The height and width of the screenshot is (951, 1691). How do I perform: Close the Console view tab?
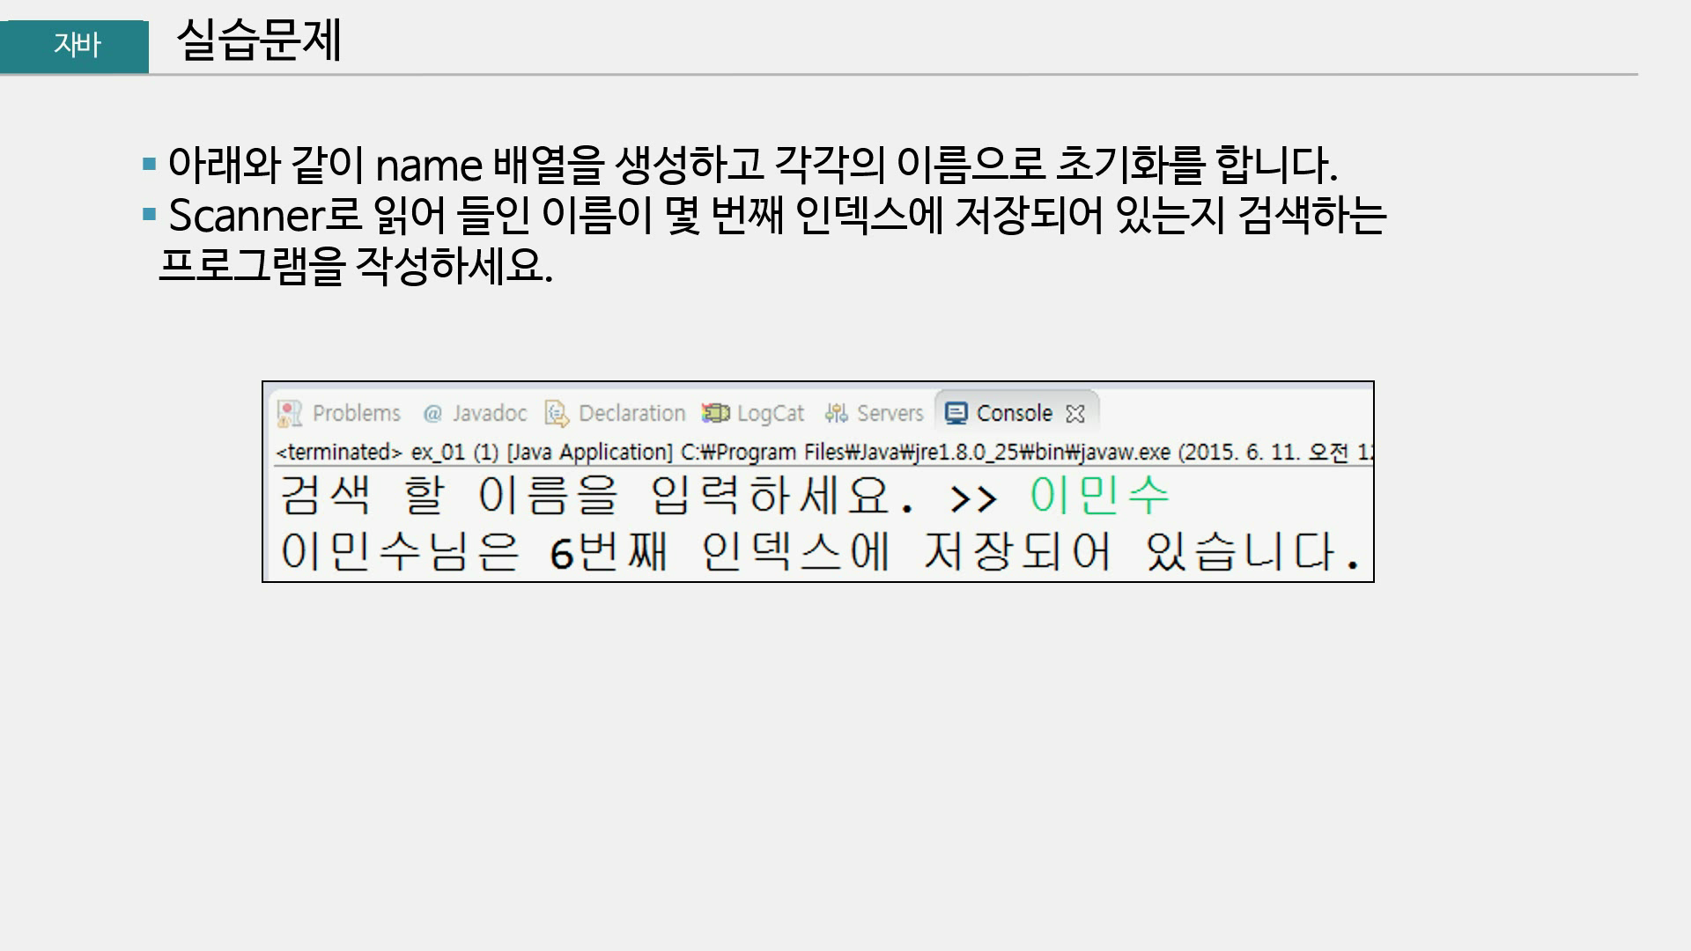tap(1075, 413)
